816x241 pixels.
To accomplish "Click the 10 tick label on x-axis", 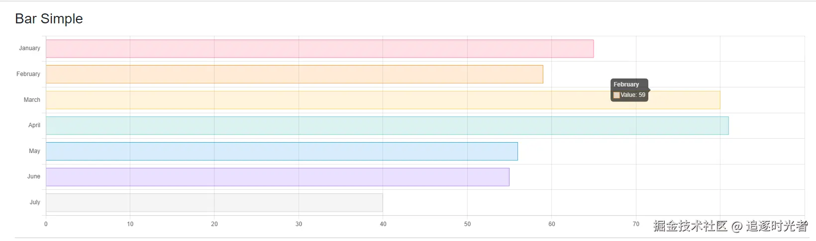I will (130, 224).
